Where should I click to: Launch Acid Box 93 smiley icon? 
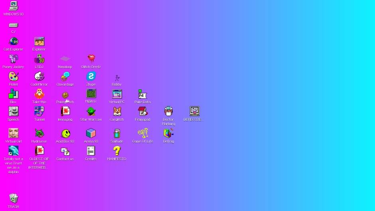(x=65, y=134)
